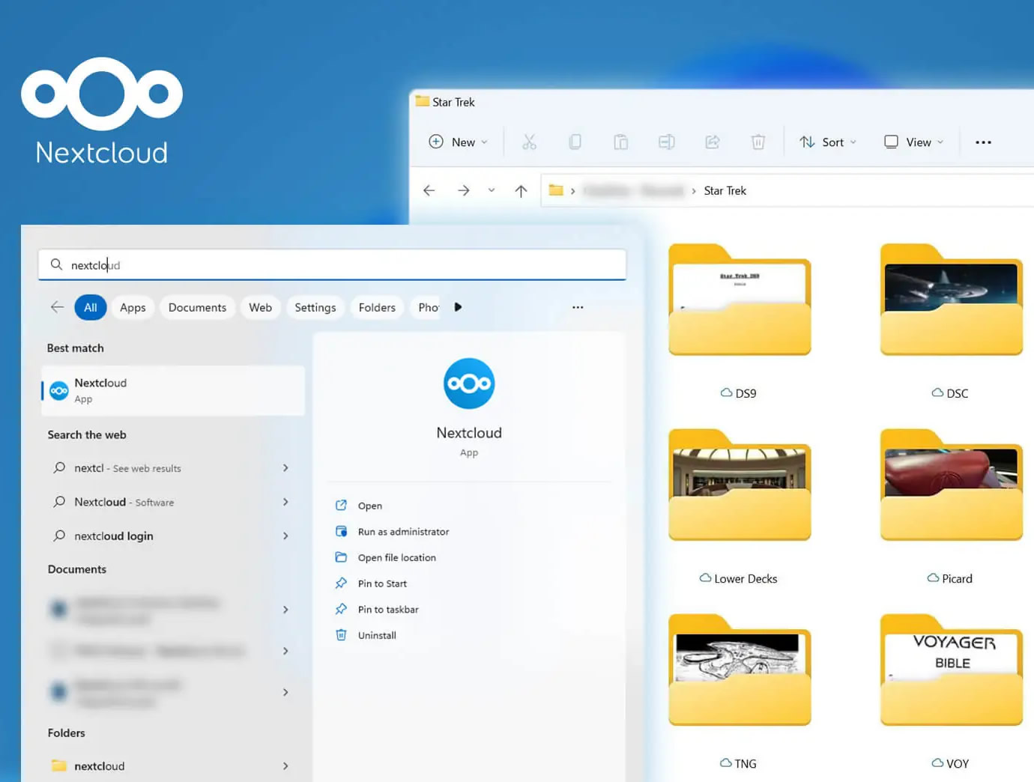Click Run as administrator option
The width and height of the screenshot is (1034, 782).
coord(403,532)
